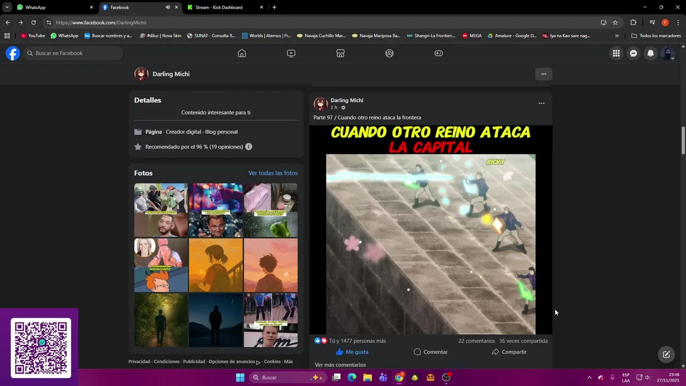Open the YouTube bookmark
686x386 pixels.
click(33, 36)
